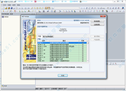Click the 系统信息... button
This screenshot has height=91, width=126.
coord(98,21)
